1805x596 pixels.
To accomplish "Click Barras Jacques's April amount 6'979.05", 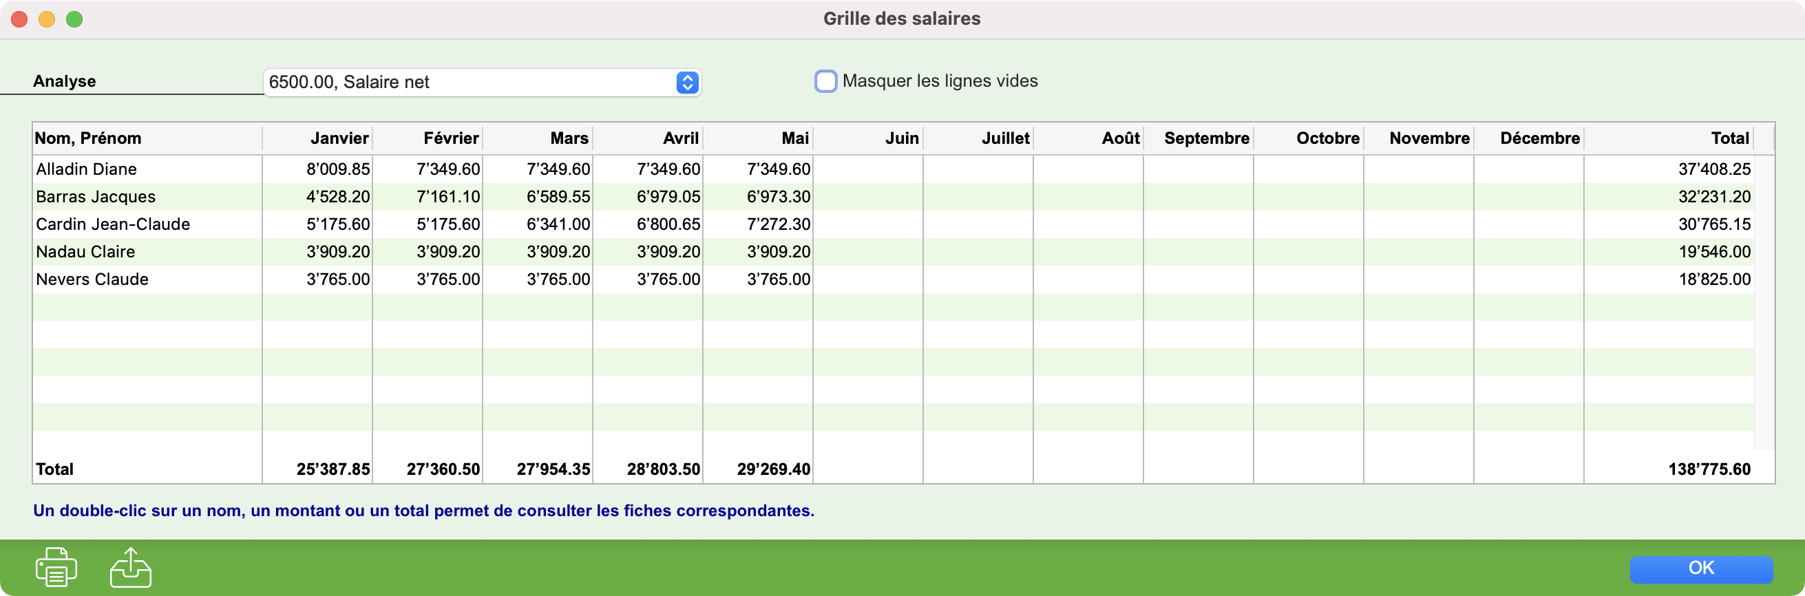I will 668,197.
